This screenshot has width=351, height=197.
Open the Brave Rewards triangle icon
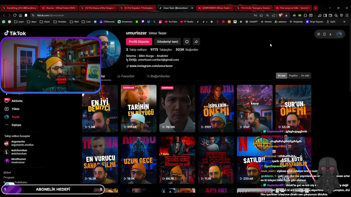pos(286,15)
